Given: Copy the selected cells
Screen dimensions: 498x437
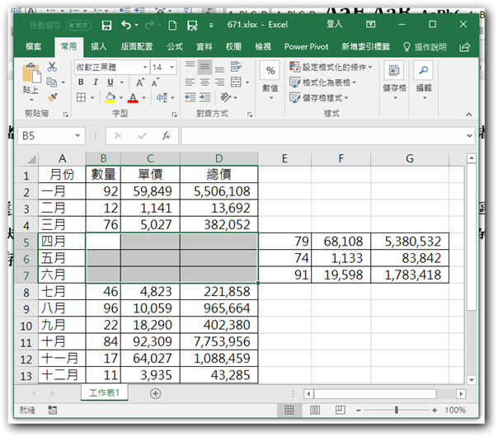Looking at the screenshot, I should pos(52,82).
